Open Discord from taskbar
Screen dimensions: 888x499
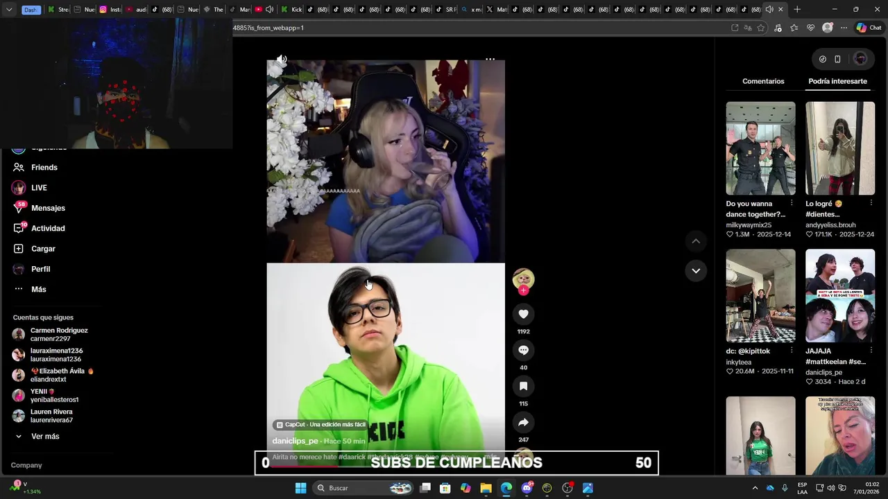pos(527,488)
